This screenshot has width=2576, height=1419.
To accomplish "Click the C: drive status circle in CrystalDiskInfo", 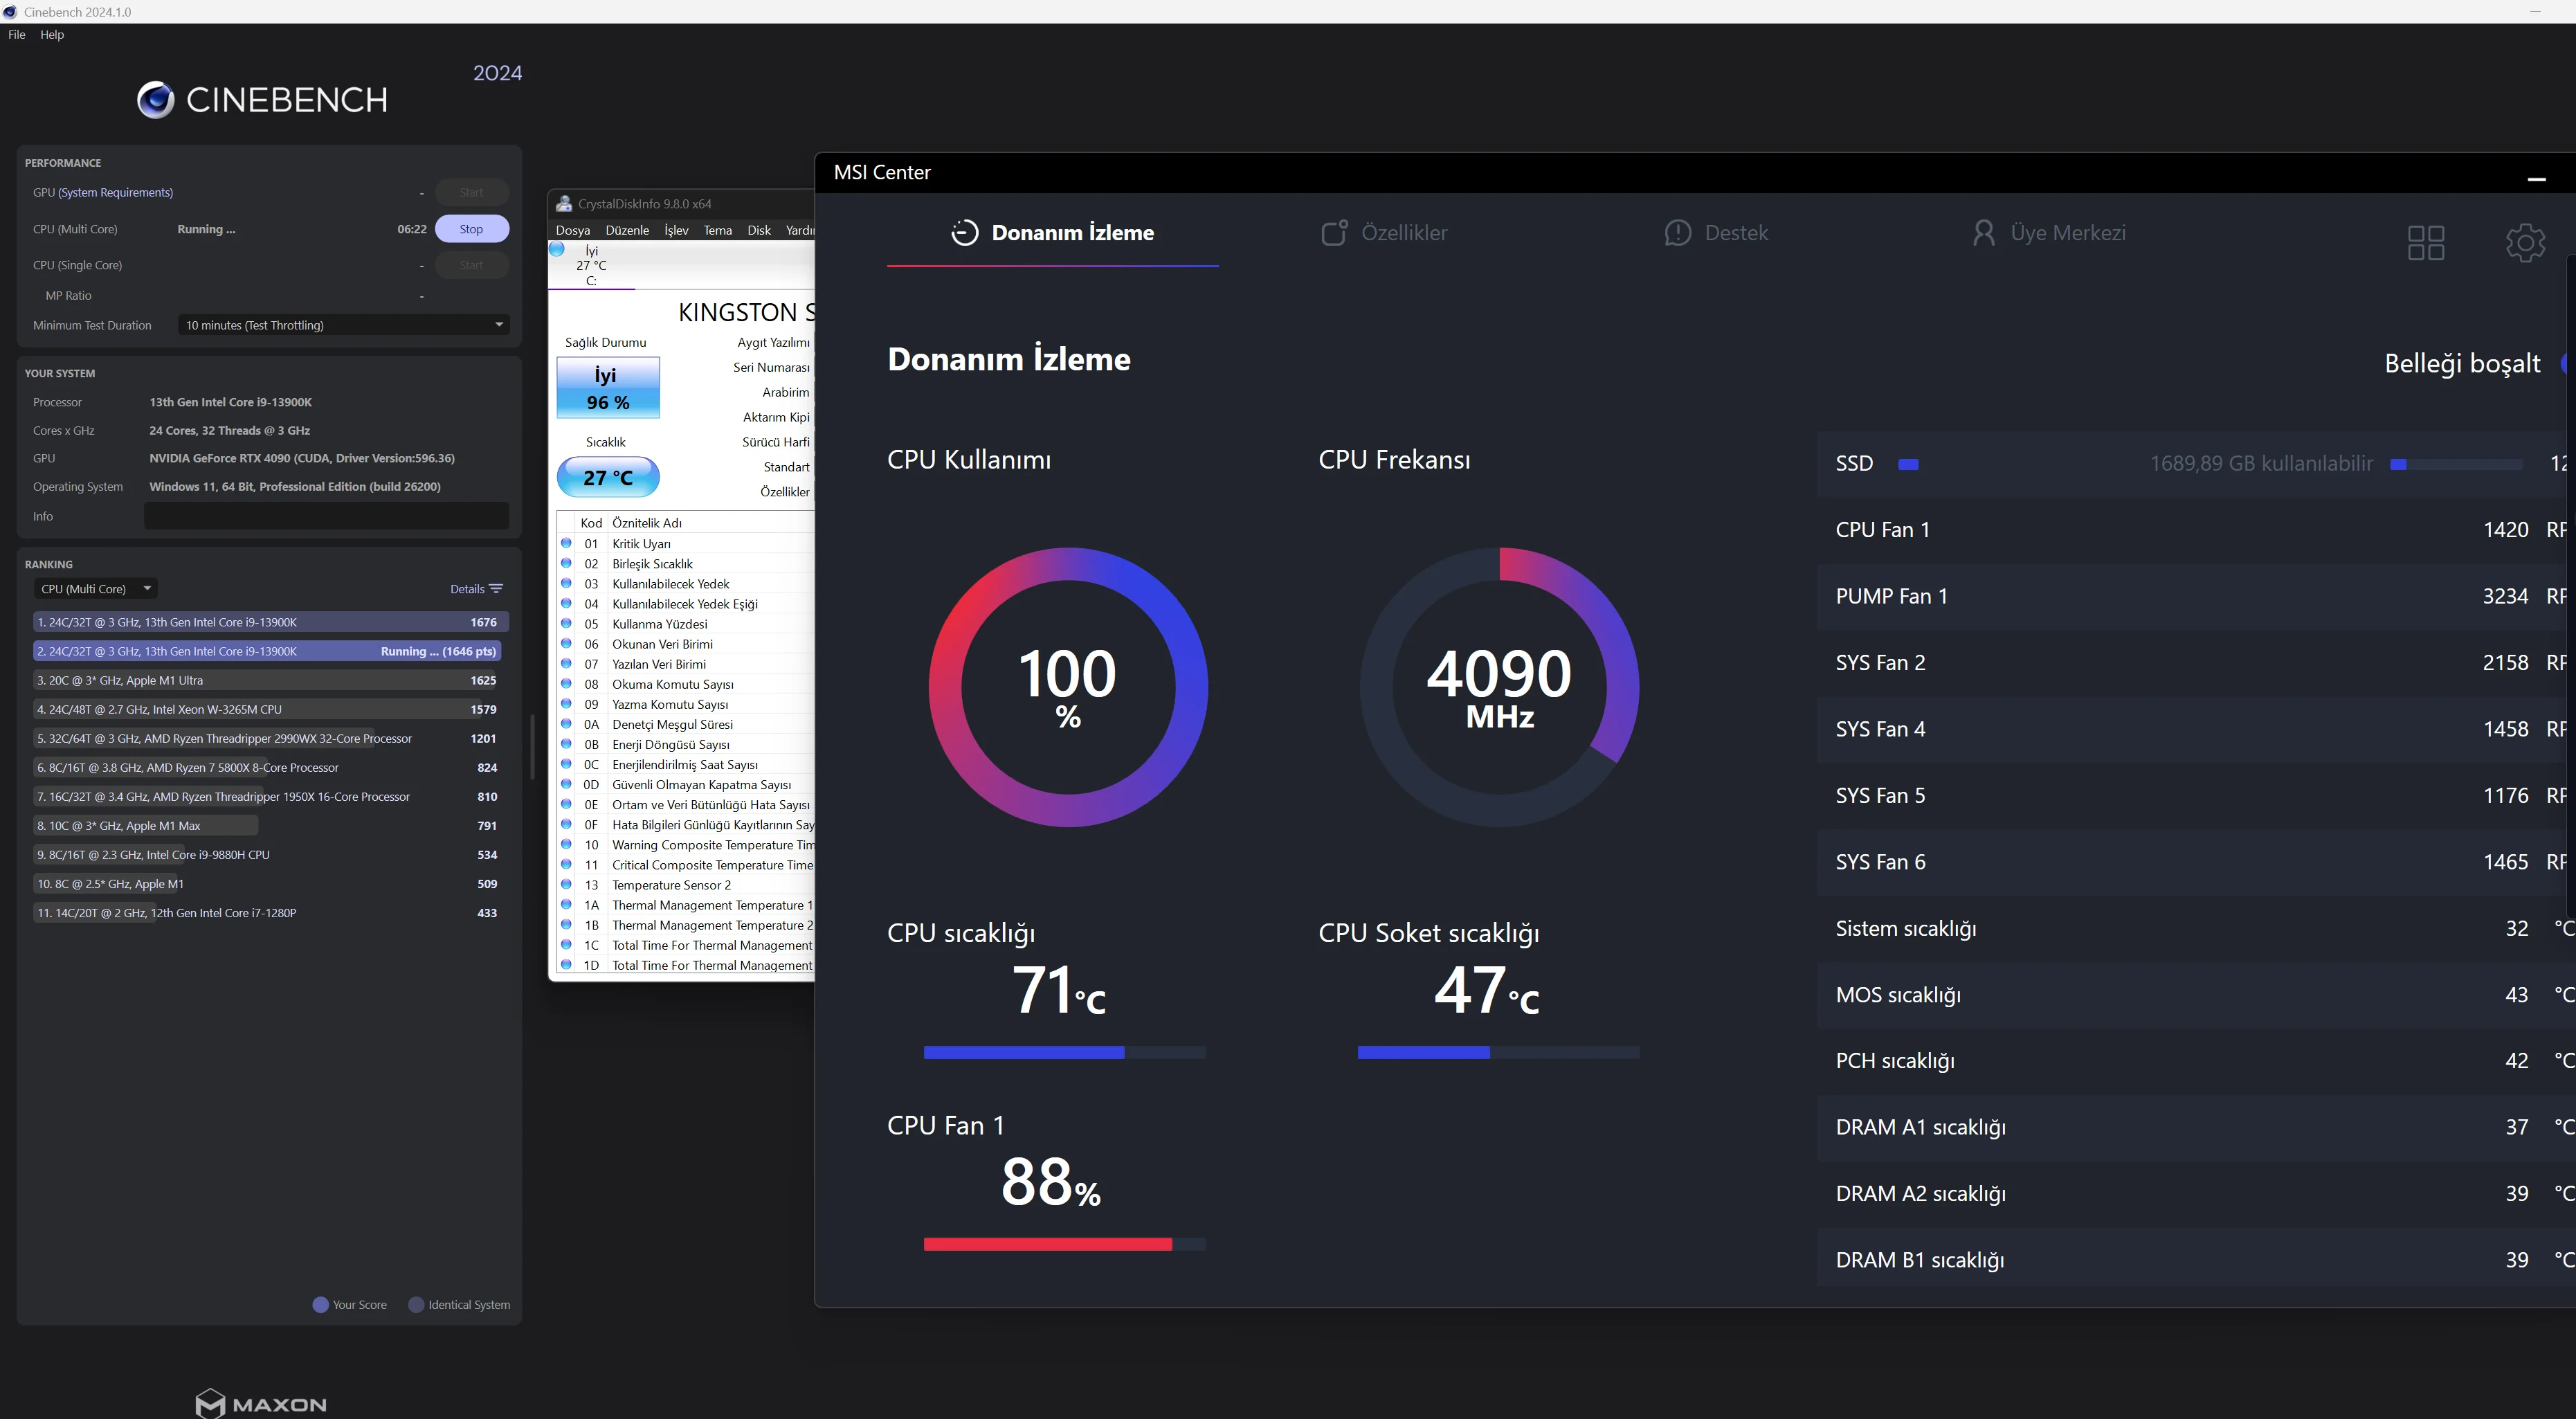I will coord(557,249).
